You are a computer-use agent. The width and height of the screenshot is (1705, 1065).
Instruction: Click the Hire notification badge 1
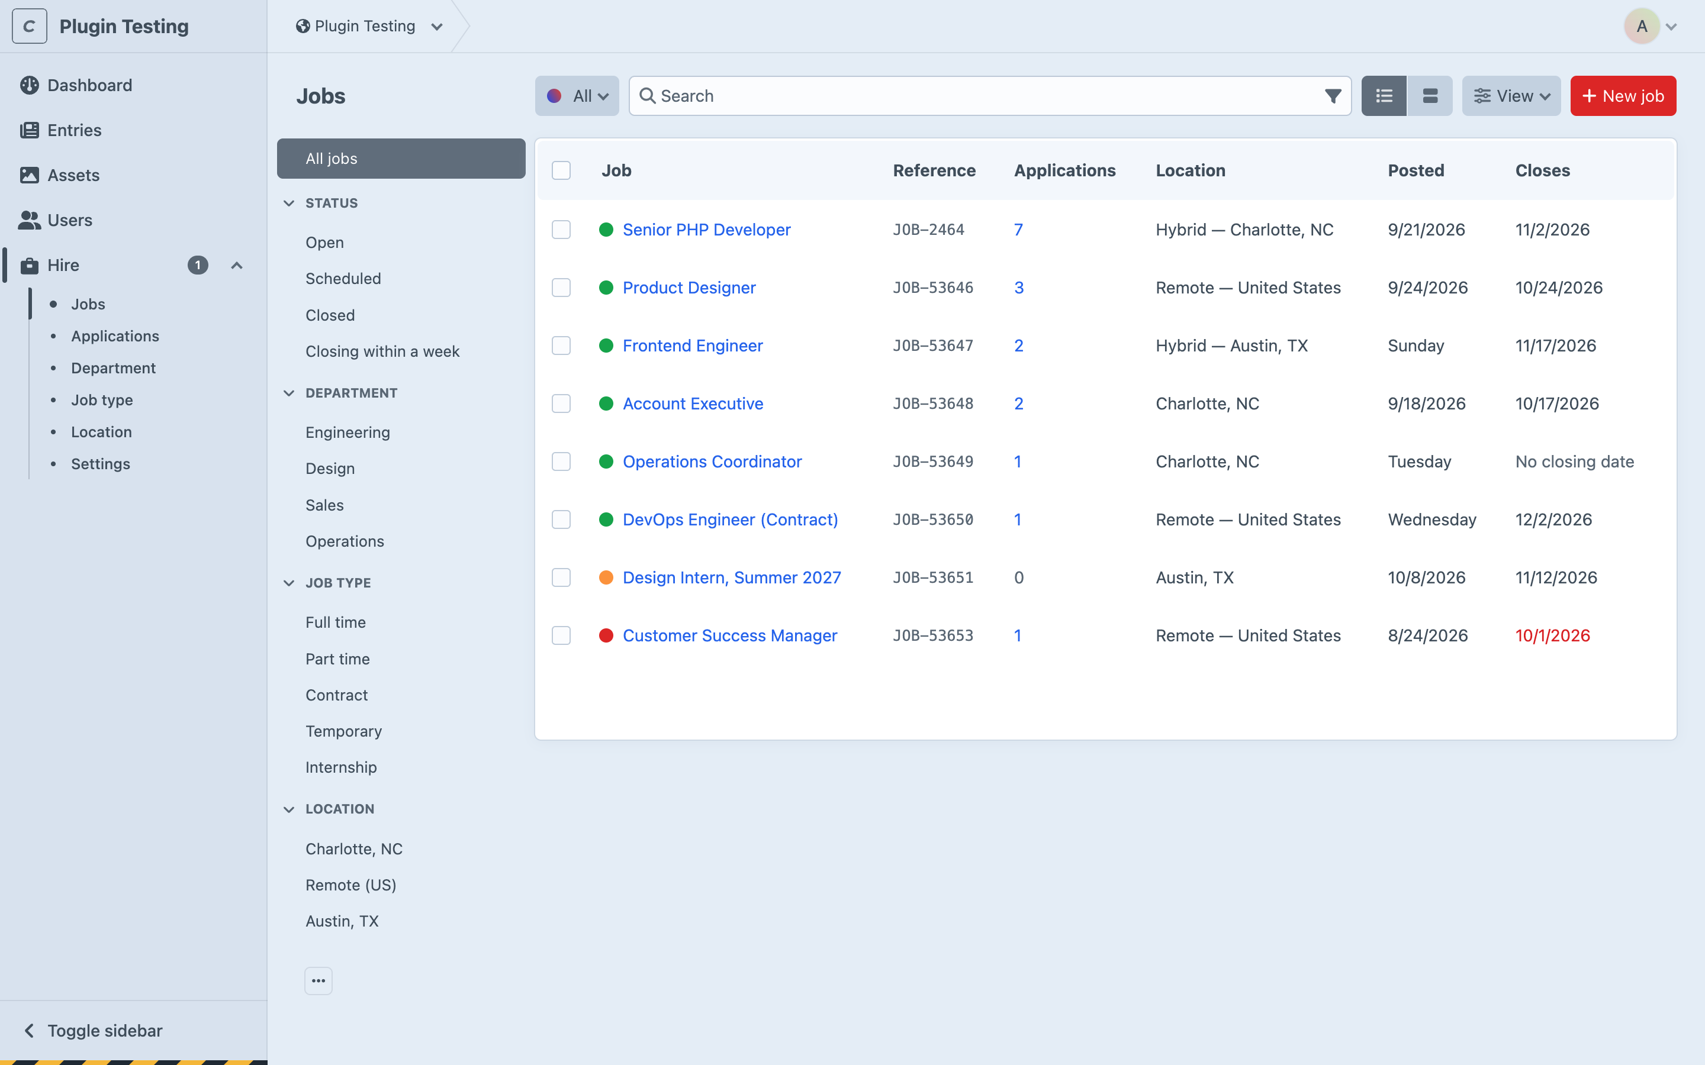click(x=198, y=266)
